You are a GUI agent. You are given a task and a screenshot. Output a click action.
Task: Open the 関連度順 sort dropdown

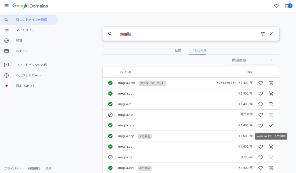pyautogui.click(x=252, y=60)
